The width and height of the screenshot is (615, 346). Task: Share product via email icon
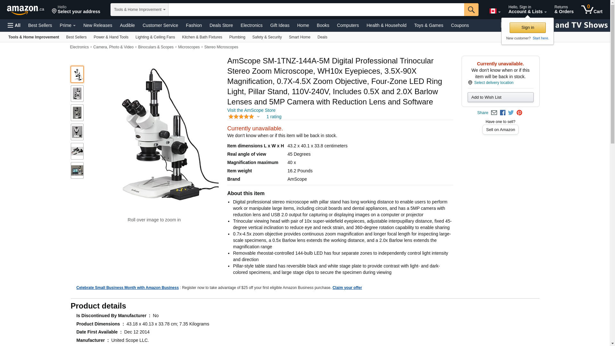(494, 113)
